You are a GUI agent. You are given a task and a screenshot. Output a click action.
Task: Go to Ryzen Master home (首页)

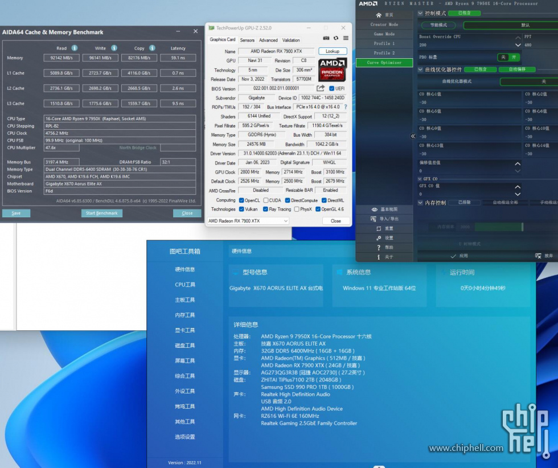pyautogui.click(x=384, y=15)
